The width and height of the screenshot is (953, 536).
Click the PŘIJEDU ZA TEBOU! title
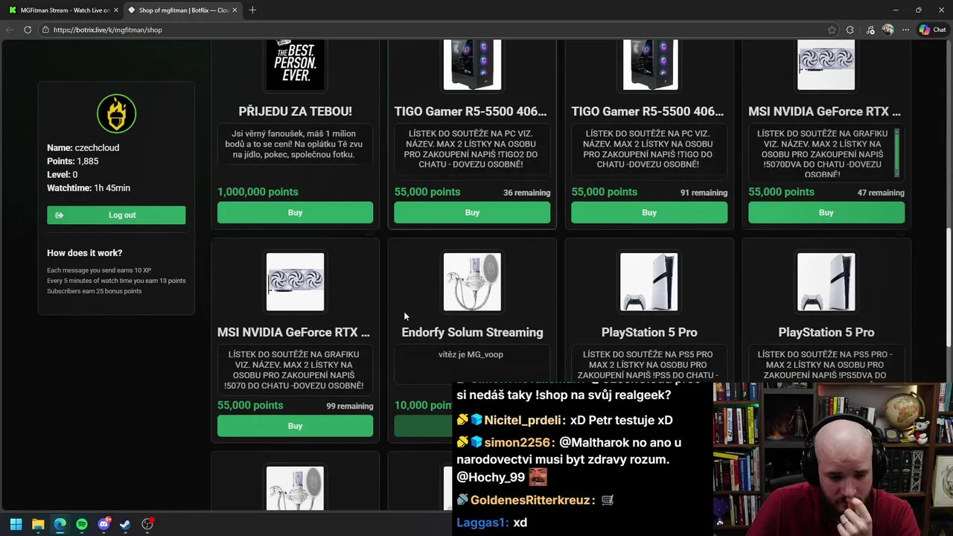pyautogui.click(x=295, y=111)
